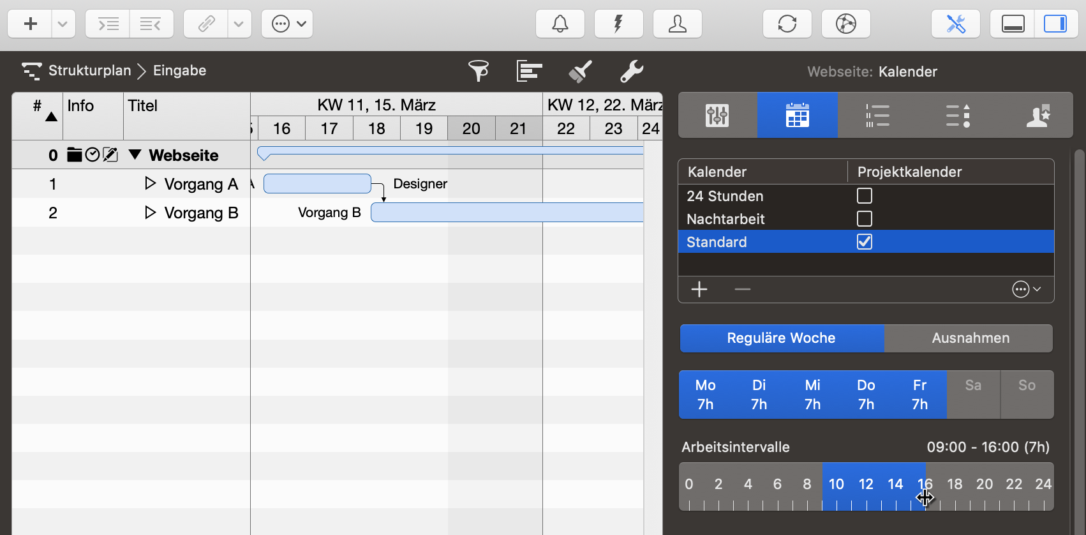Click the wrench settings icon
1086x535 pixels.
tap(631, 71)
